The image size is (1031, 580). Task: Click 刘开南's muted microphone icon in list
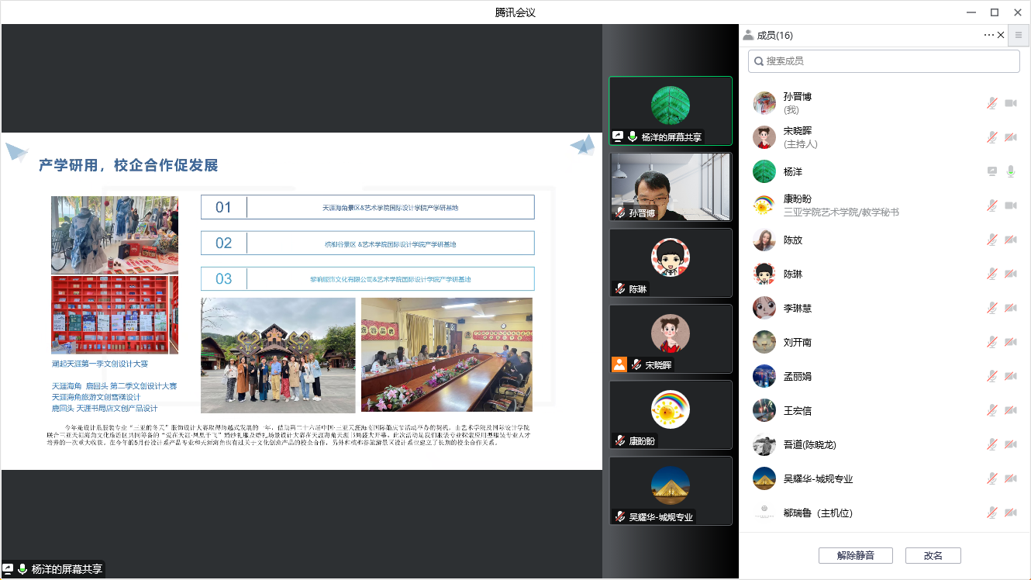point(991,342)
